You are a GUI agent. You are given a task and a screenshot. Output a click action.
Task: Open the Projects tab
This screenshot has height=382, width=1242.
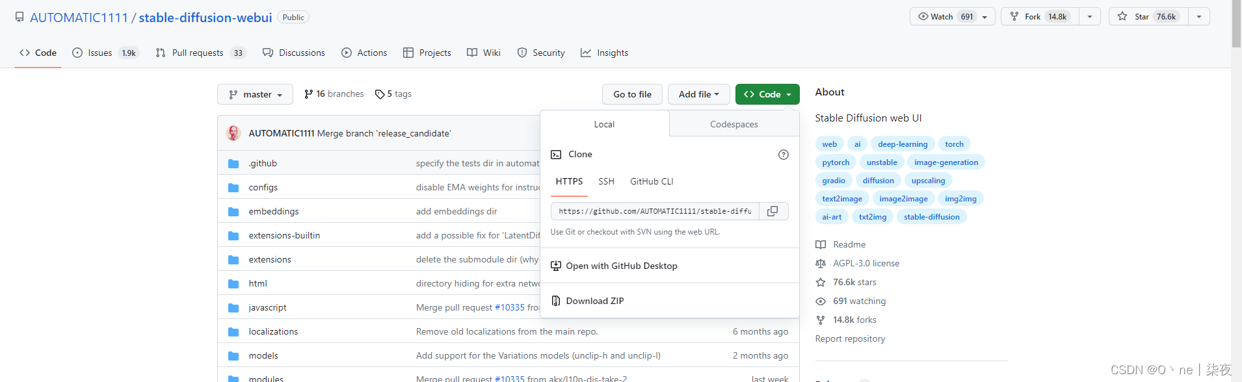[427, 53]
